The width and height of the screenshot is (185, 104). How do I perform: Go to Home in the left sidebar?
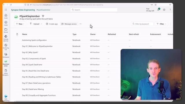pos(6,16)
